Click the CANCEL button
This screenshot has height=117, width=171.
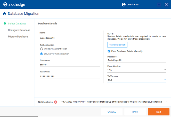(x=112, y=112)
